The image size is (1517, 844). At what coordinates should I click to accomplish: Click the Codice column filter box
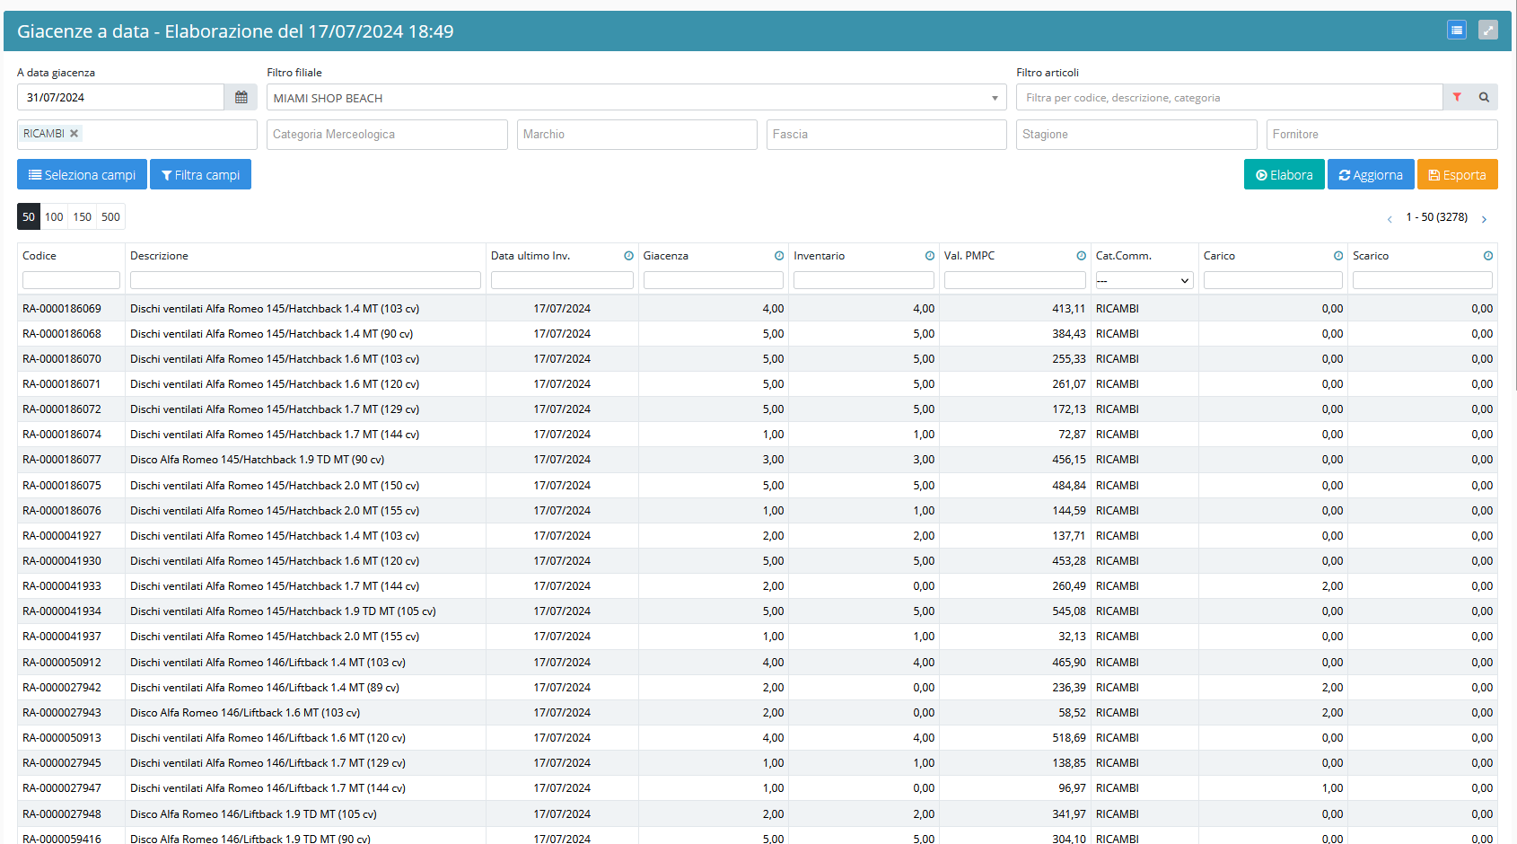tap(71, 280)
